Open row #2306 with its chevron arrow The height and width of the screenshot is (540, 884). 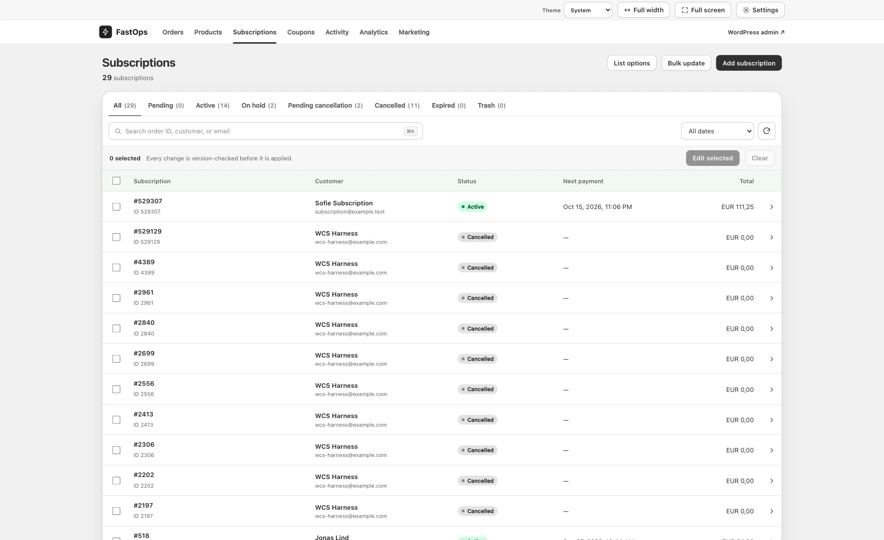click(771, 450)
